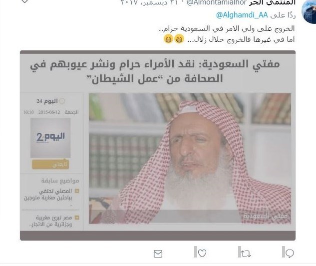Open the مصر تبرئ مغربية topic item
Image resolution: width=316 pixels, height=266 pixels.
click(51, 221)
